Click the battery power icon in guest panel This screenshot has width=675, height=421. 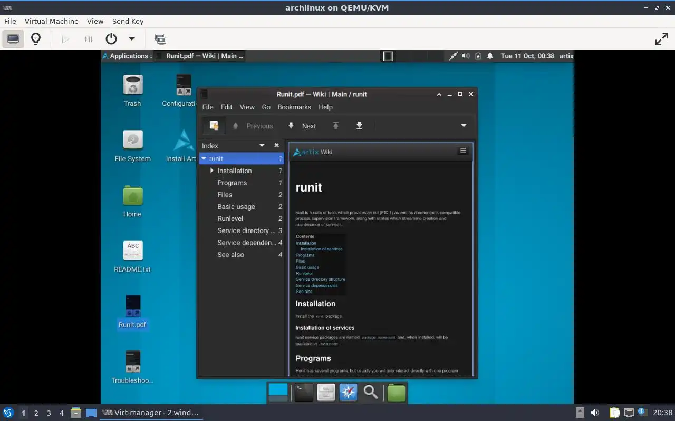tap(478, 56)
